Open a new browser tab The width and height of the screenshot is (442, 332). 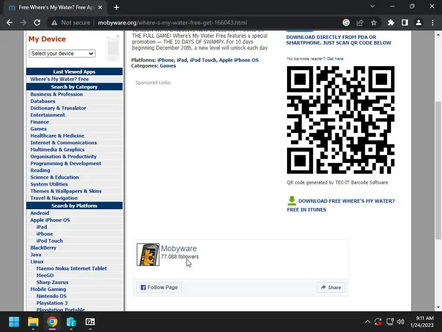tap(117, 8)
